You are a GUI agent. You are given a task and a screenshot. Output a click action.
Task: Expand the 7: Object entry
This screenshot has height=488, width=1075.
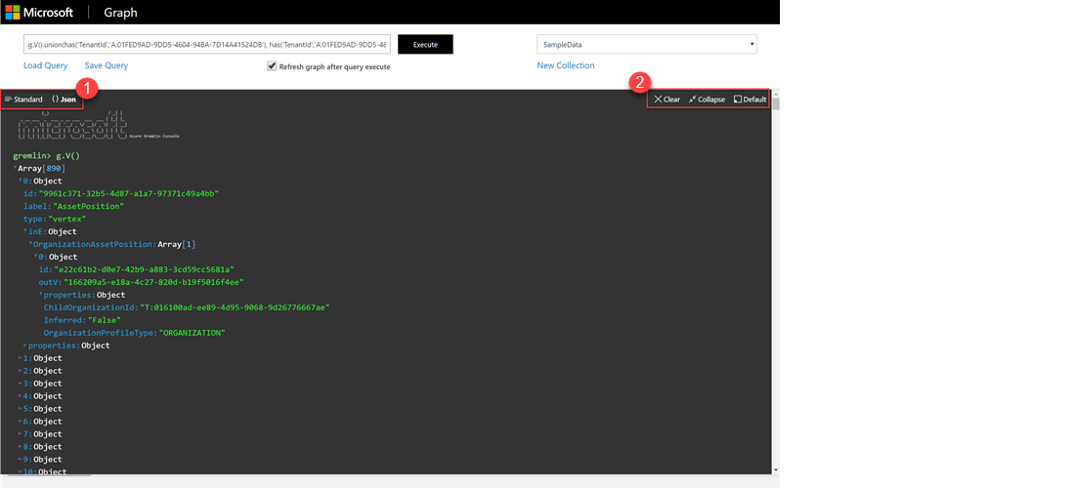click(20, 434)
